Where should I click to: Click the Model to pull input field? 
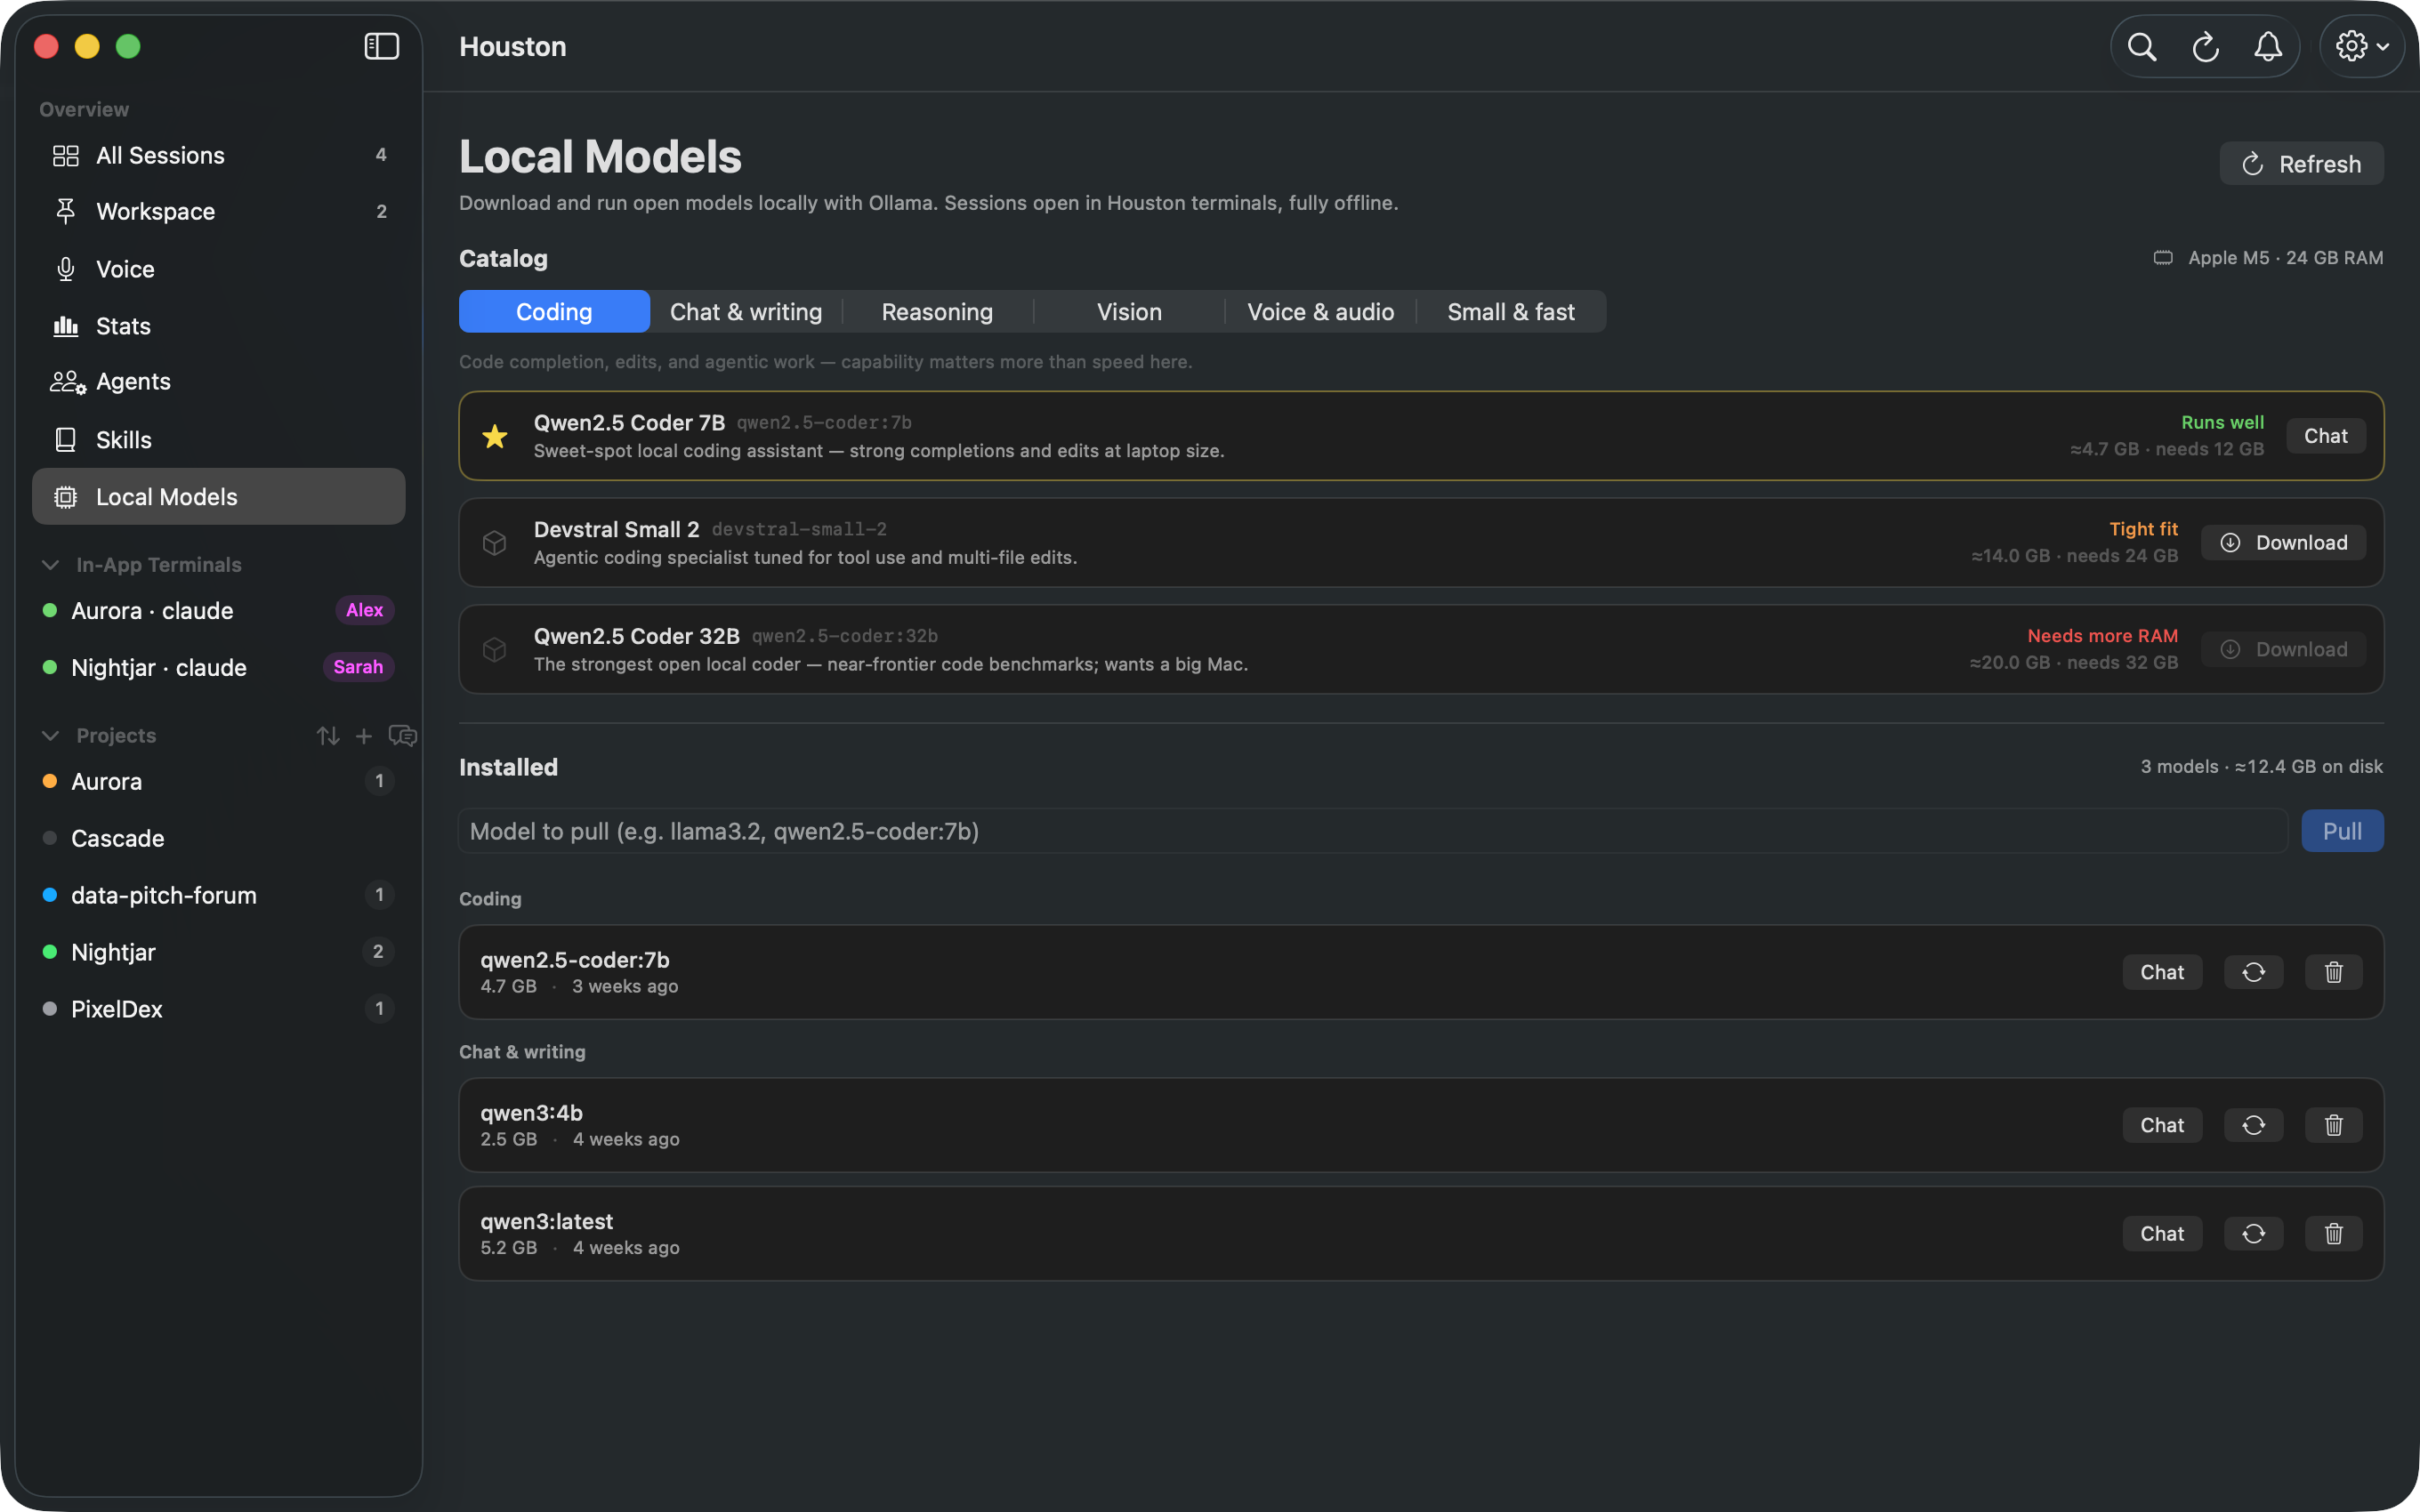click(x=1373, y=831)
